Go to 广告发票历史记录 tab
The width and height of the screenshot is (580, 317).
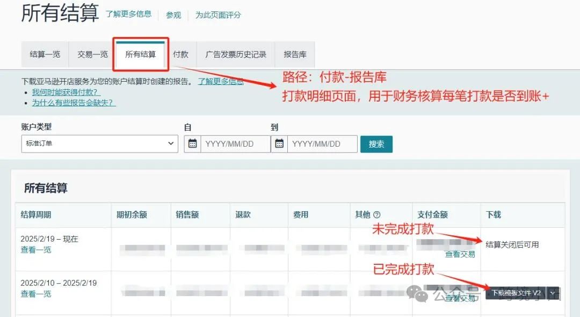coord(236,54)
